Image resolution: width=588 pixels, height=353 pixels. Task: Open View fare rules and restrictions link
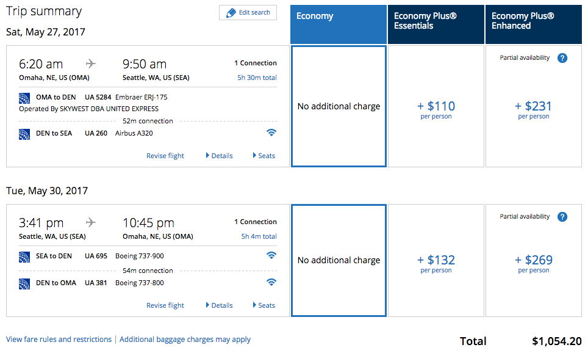click(59, 339)
